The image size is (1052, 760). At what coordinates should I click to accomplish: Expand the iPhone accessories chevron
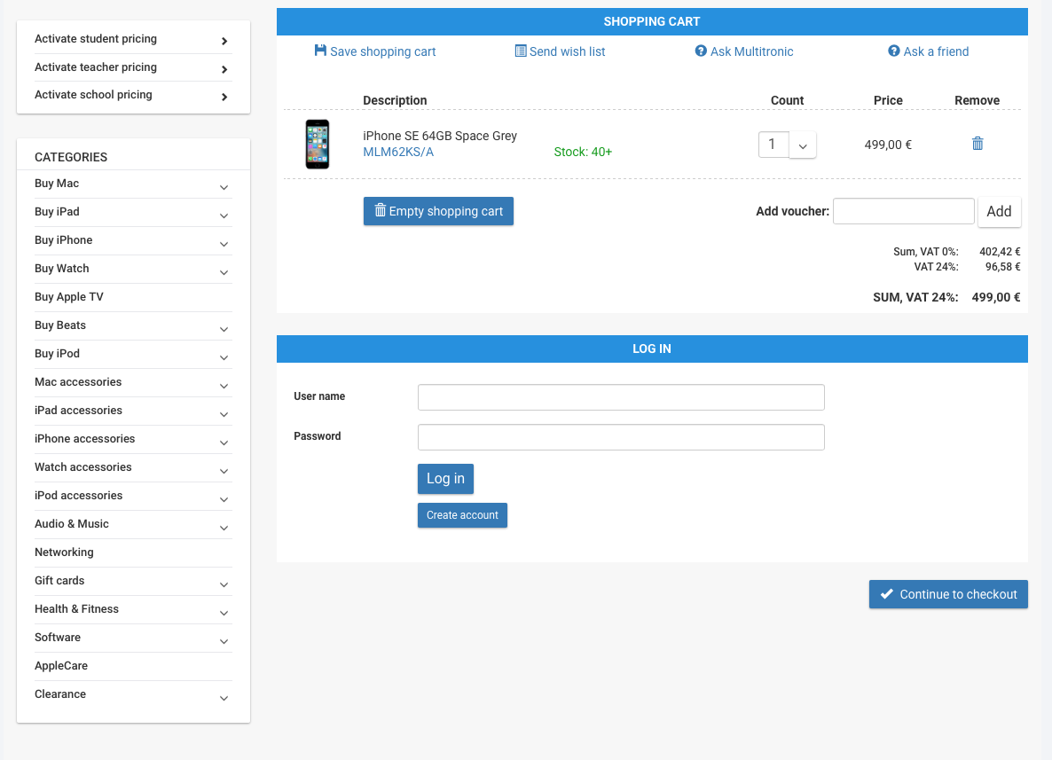[224, 443]
